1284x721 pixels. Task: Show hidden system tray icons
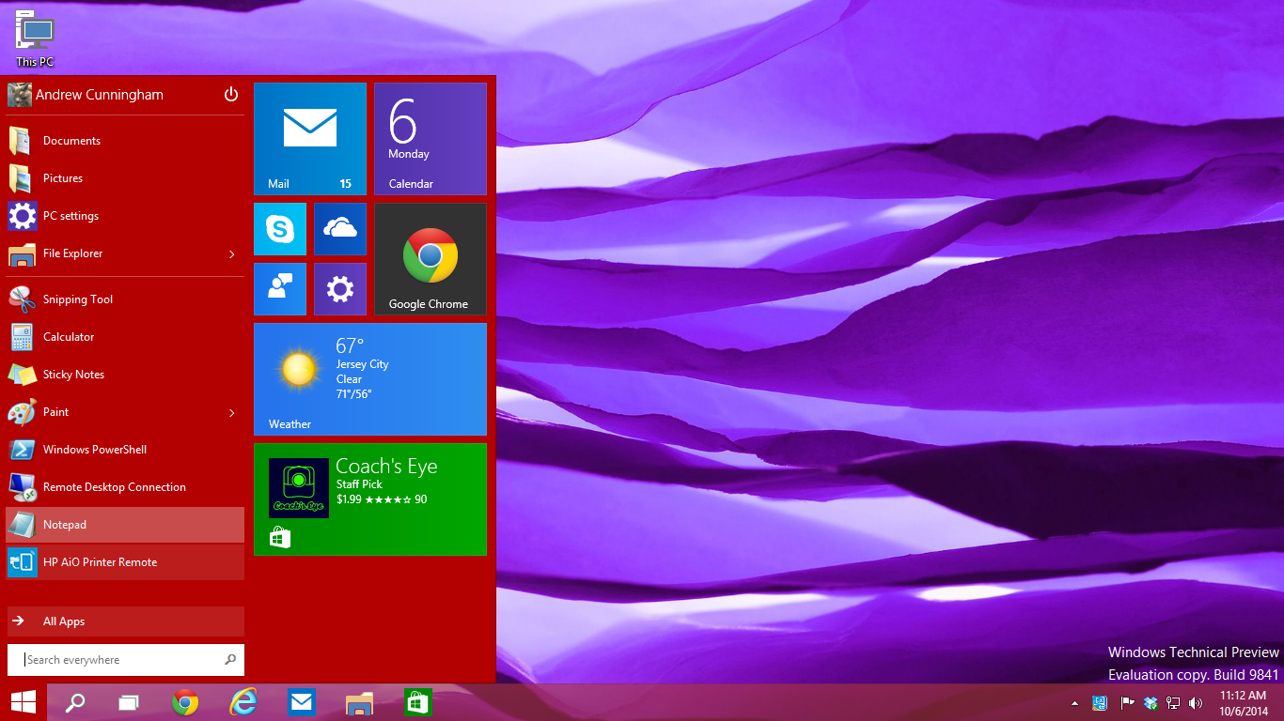point(1074,703)
